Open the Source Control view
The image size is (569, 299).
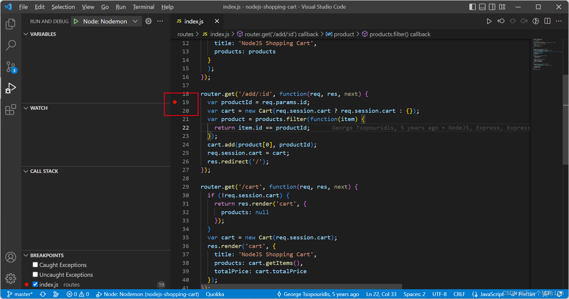point(11,67)
